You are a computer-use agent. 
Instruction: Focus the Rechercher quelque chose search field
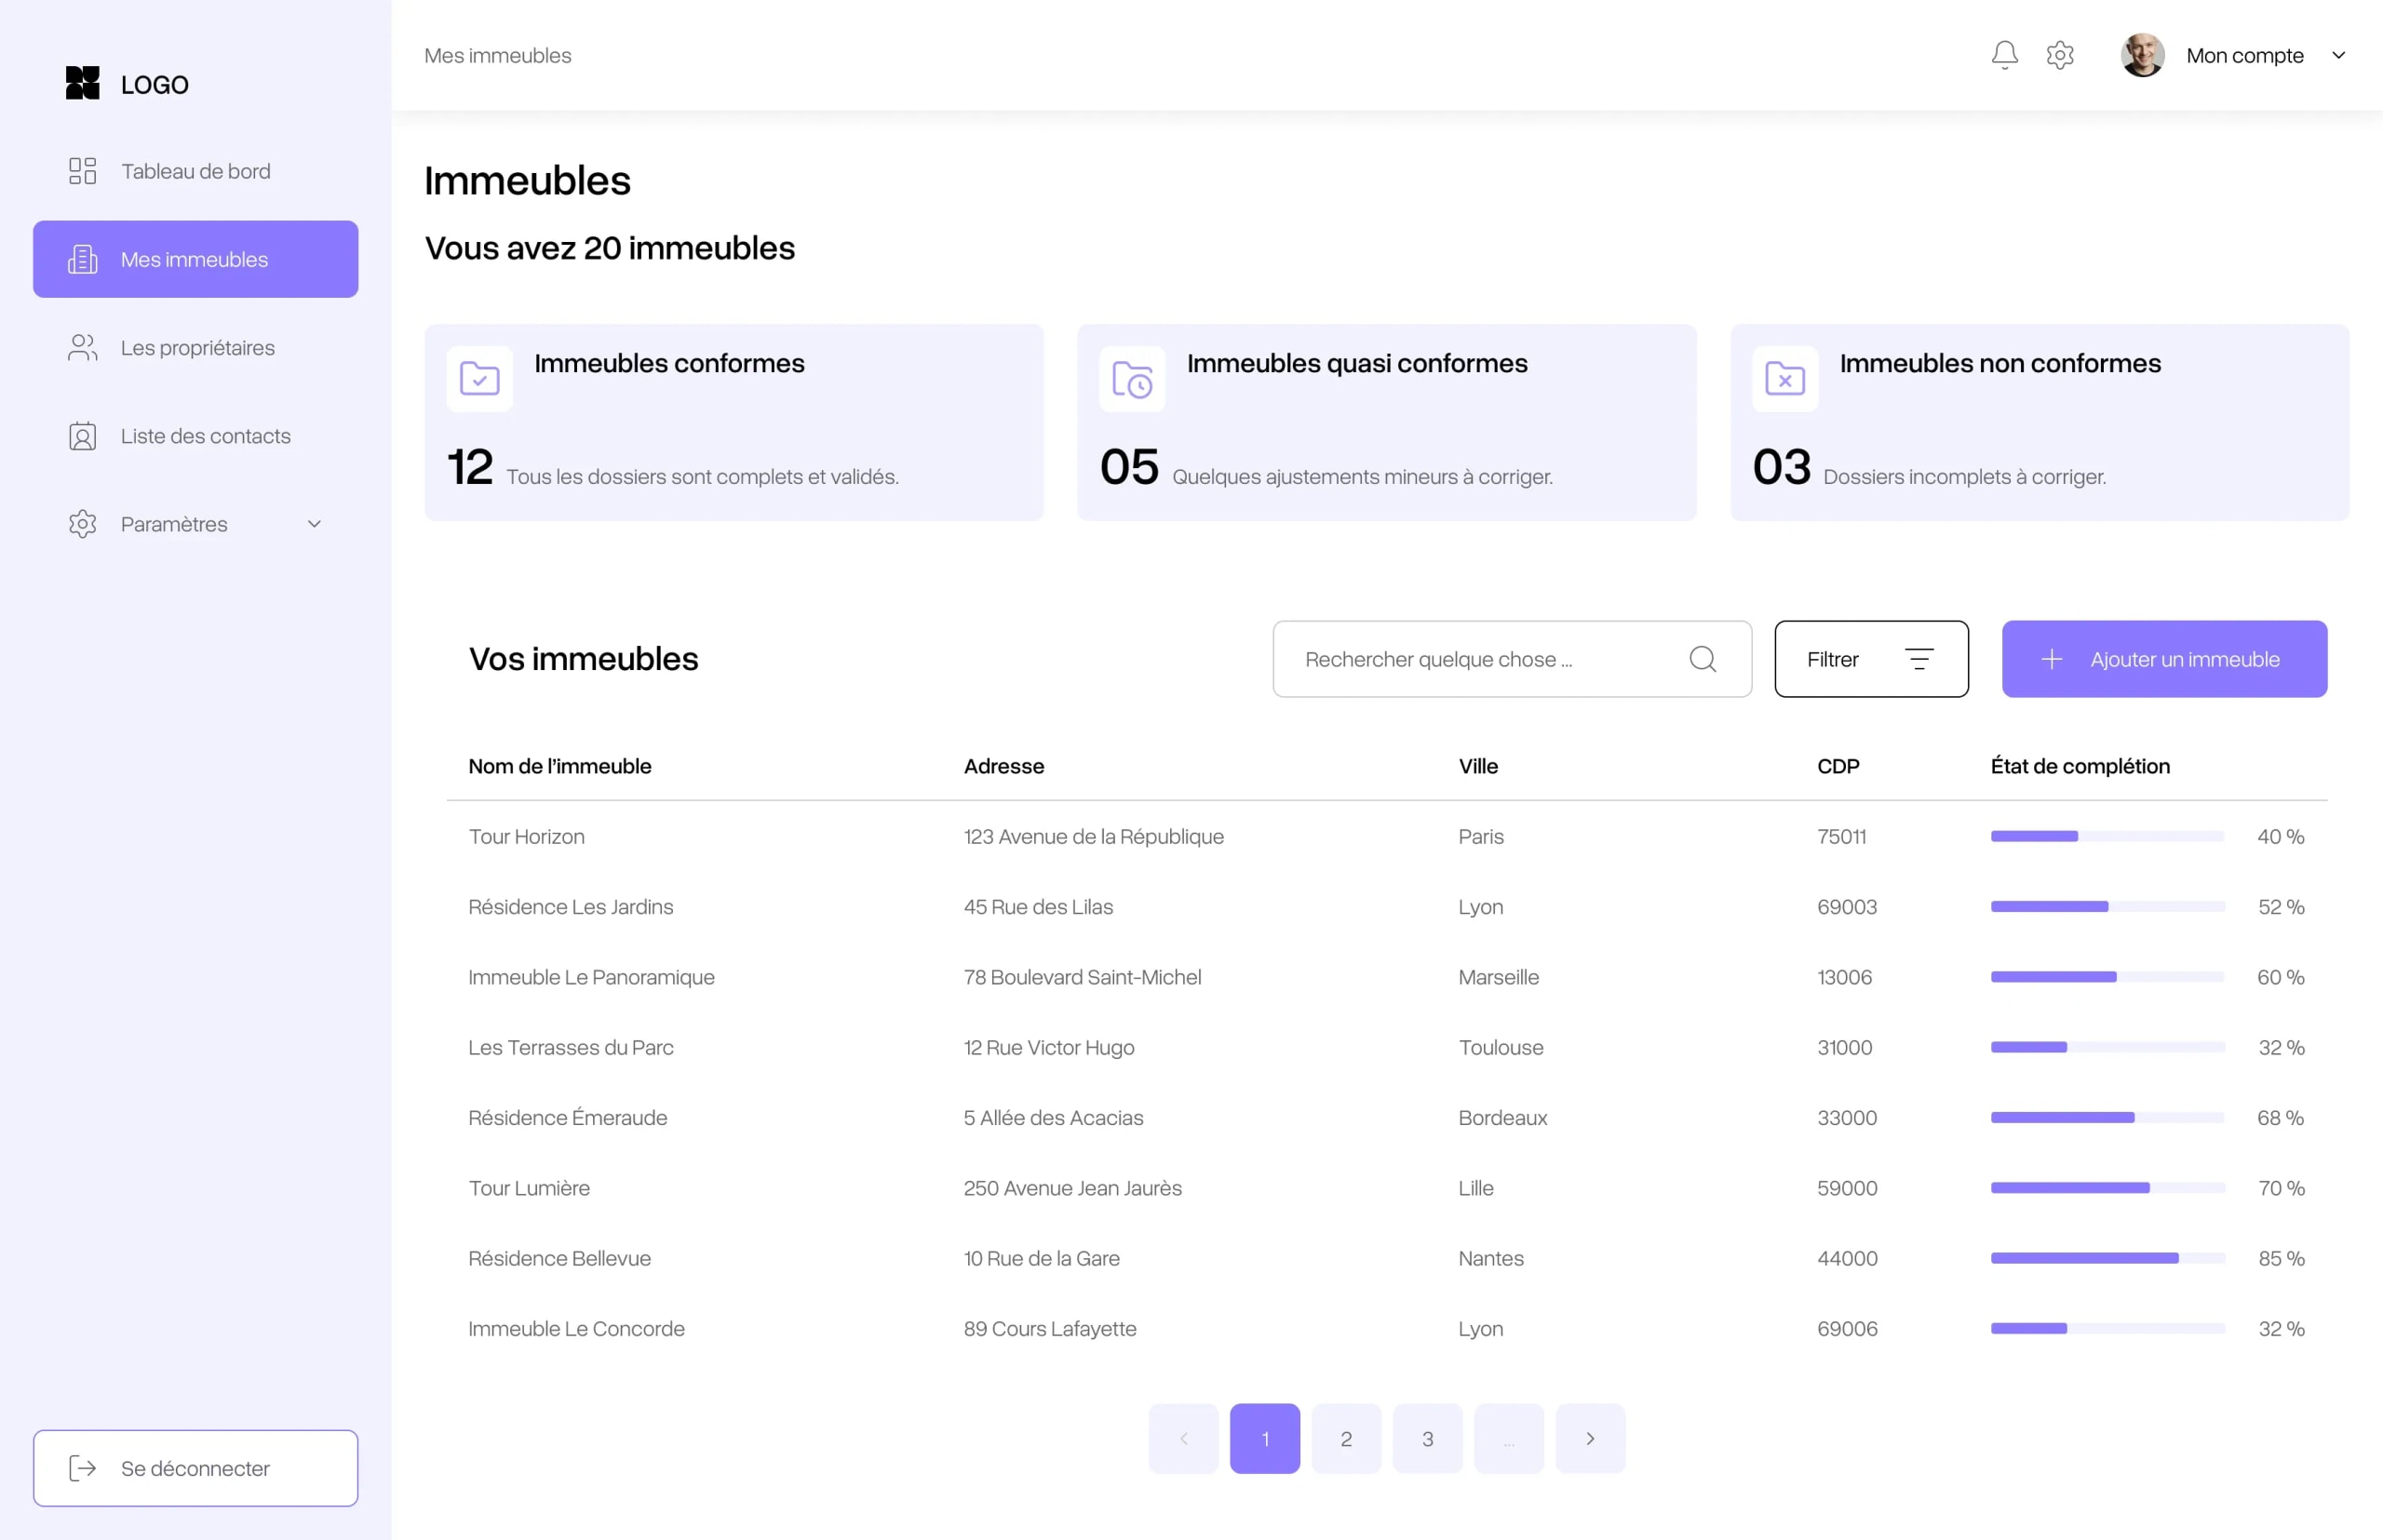coord(1512,659)
